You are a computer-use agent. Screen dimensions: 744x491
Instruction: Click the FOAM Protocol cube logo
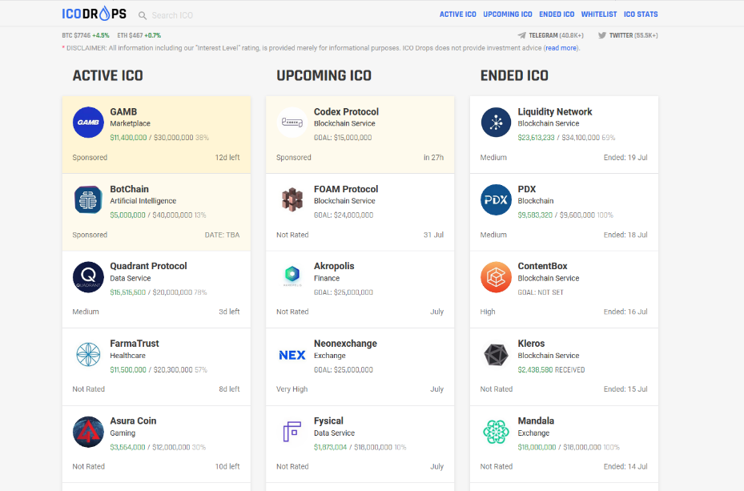coord(292,199)
